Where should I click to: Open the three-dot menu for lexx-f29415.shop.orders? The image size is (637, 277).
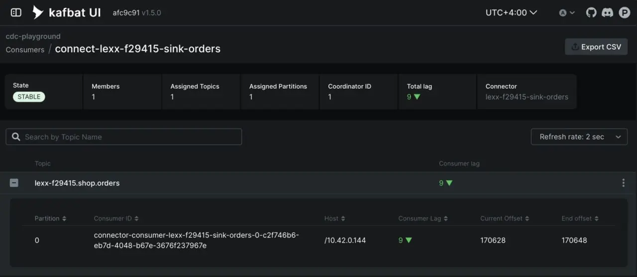point(623,183)
